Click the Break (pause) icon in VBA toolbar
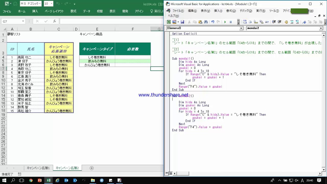 coord(231,22)
